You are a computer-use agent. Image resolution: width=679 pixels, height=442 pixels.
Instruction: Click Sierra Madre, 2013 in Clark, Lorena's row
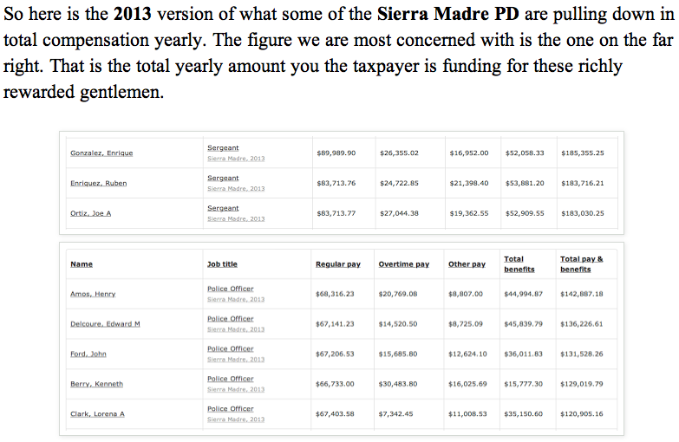click(236, 419)
